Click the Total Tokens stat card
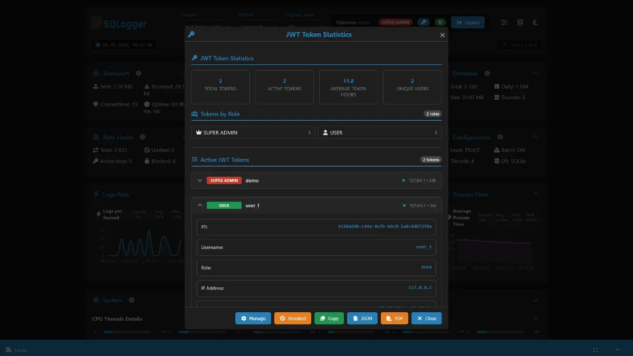Screen dimensions: 633x356 point(220,87)
